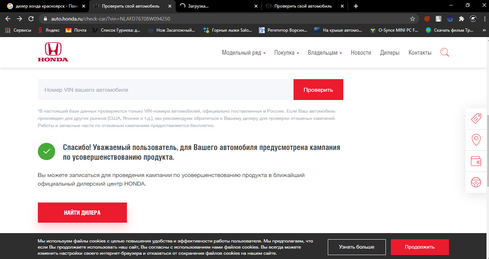Viewport: 489px width, 259px height.
Task: Expand the Покупка menu
Action: click(x=287, y=53)
